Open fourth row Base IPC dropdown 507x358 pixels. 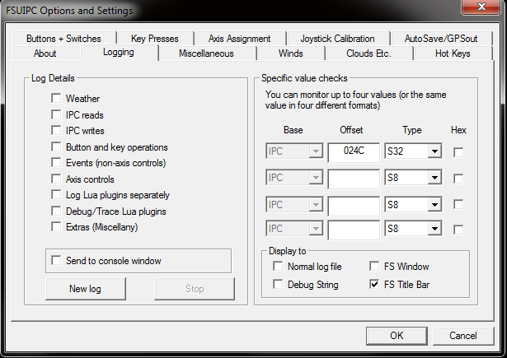tap(294, 228)
